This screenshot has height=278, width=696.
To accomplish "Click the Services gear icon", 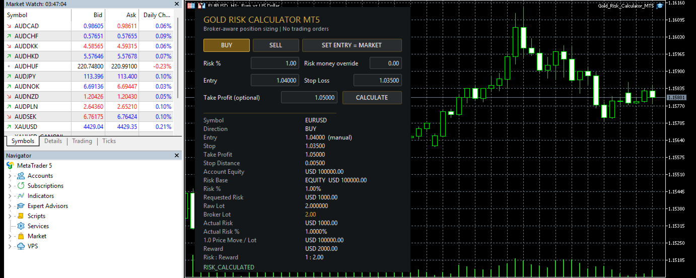I will [x=21, y=226].
